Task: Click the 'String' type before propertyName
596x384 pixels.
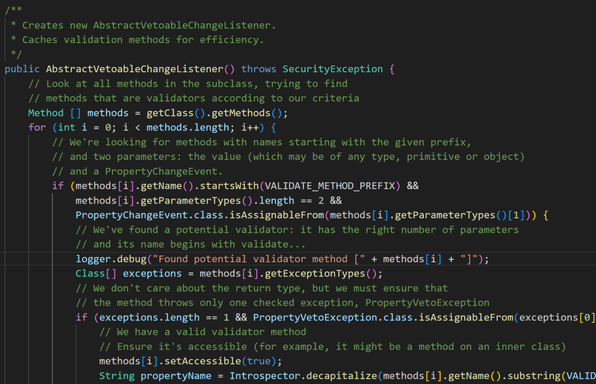Action: [x=116, y=376]
